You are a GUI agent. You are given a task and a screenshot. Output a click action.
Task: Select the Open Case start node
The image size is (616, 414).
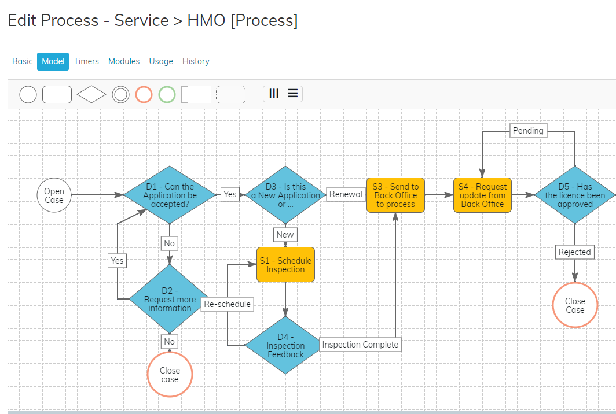tap(54, 195)
